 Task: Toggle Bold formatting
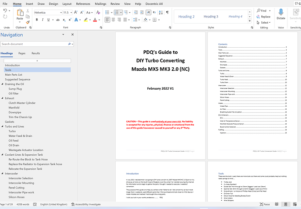pos(37,20)
